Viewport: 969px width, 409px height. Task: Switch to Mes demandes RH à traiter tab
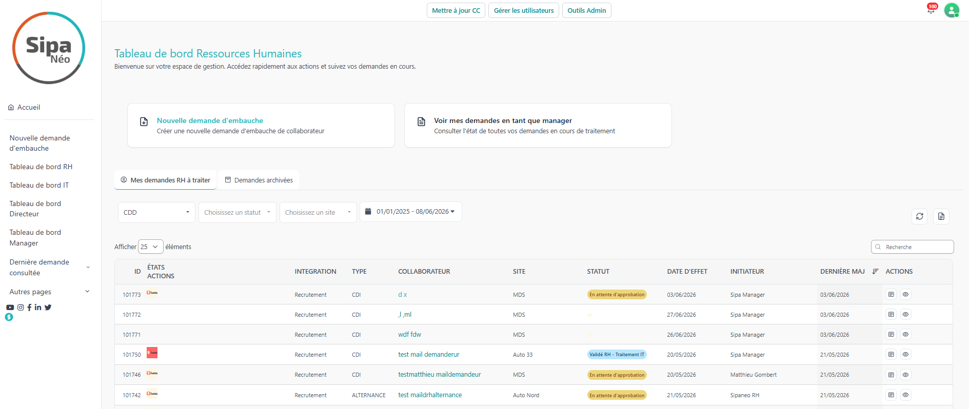tap(165, 180)
